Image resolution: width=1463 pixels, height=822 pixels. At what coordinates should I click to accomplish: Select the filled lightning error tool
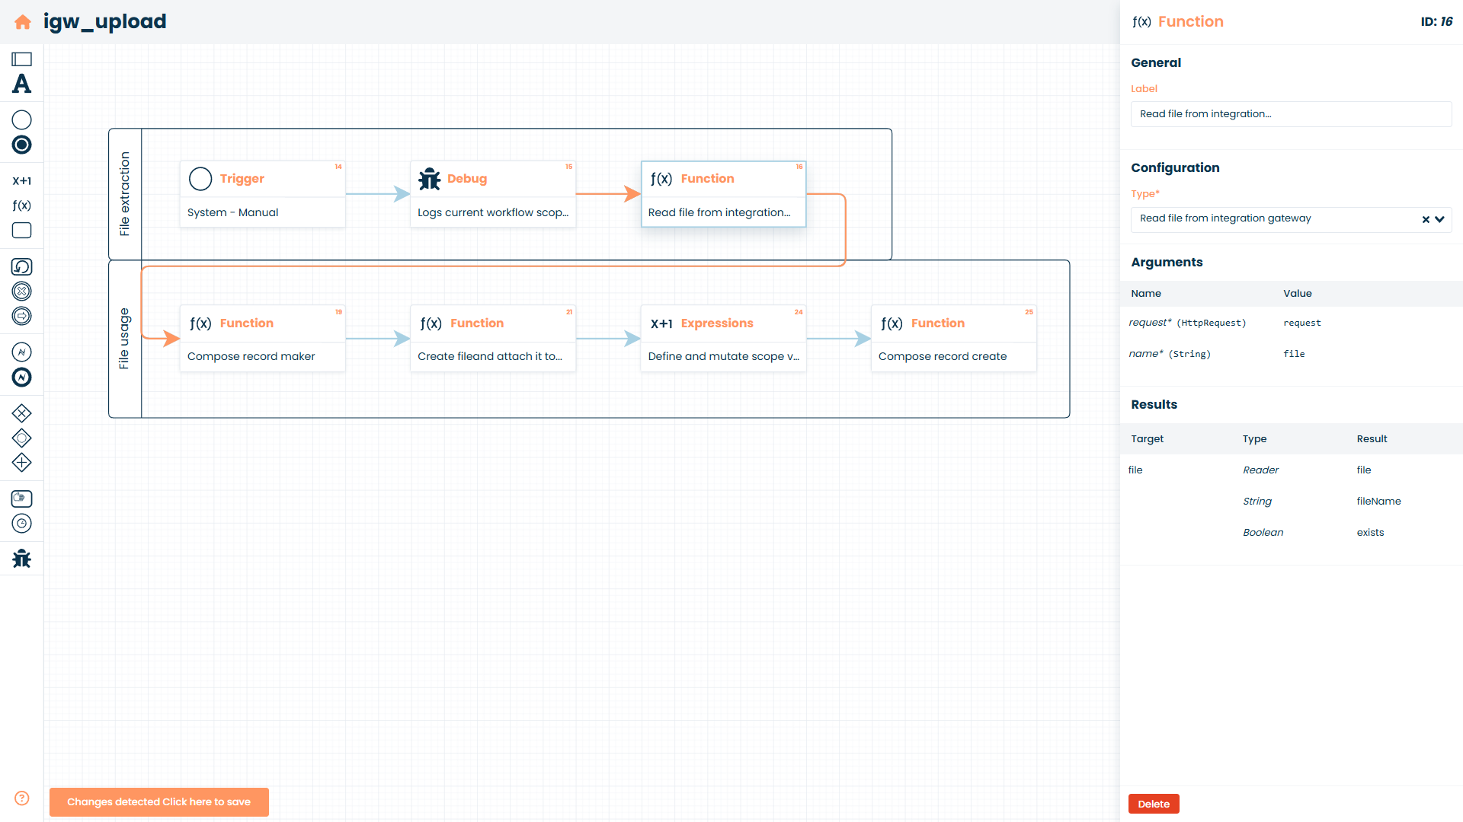tap(21, 377)
